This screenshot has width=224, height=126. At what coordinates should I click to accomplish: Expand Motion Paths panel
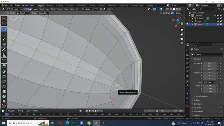[x=198, y=112]
